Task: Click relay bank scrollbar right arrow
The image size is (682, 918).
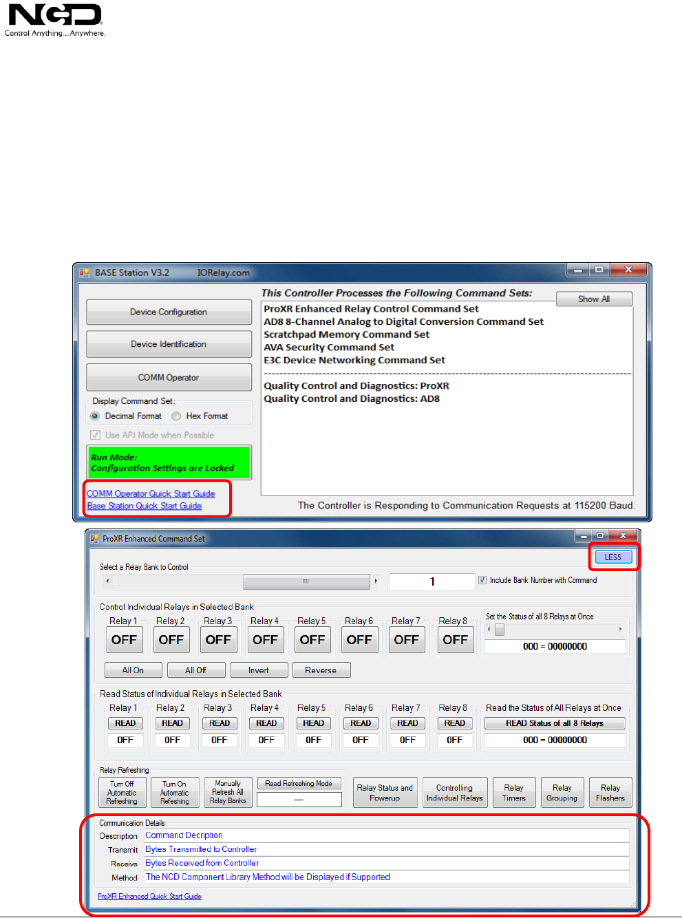Action: pos(376,581)
